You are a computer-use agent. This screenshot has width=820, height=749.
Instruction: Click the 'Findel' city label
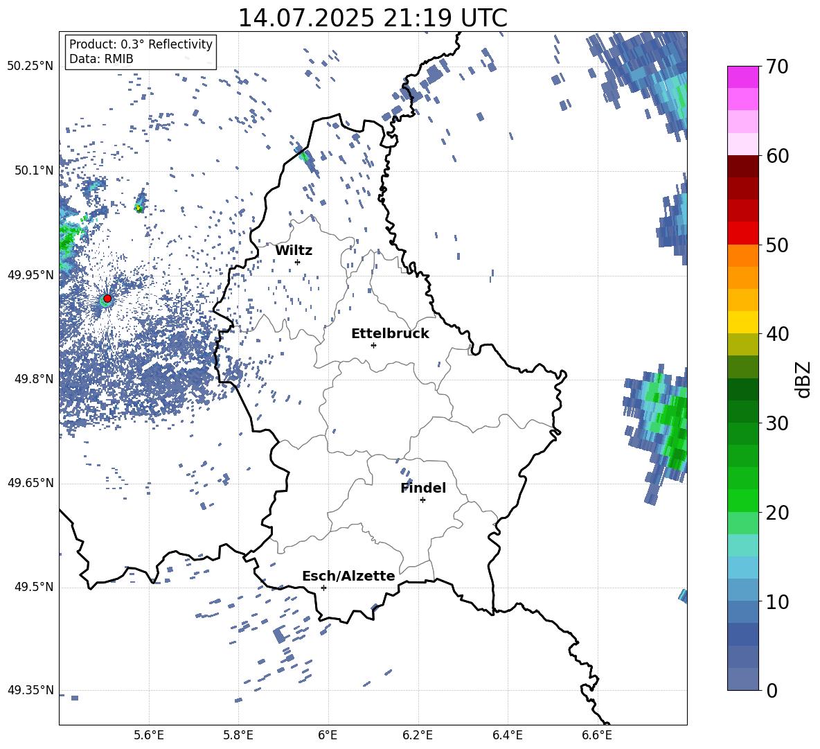click(x=423, y=488)
